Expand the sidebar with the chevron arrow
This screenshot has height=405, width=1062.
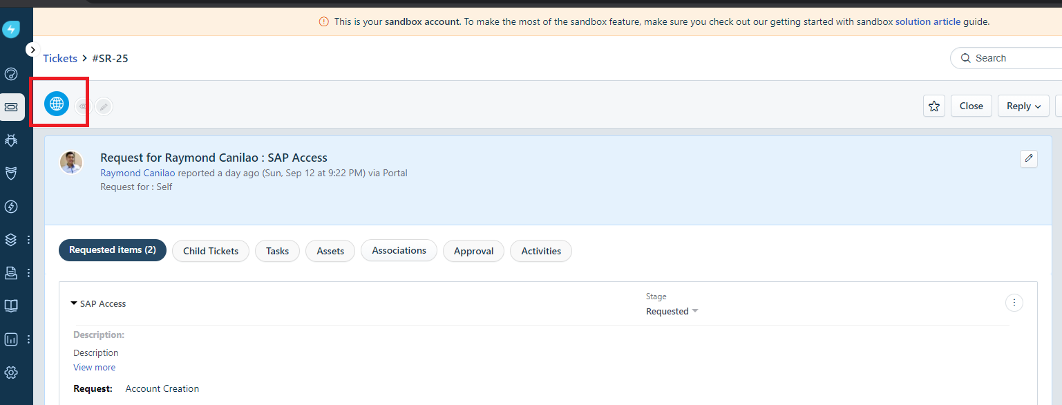[x=32, y=50]
